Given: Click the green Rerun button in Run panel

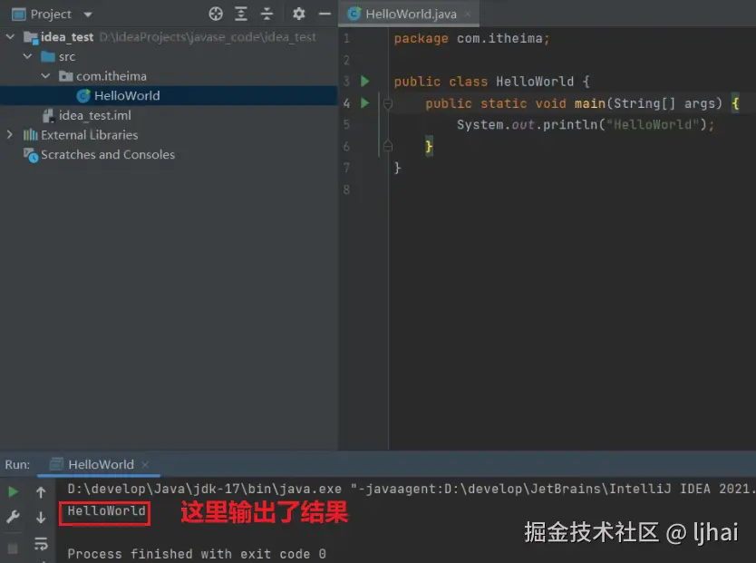Looking at the screenshot, I should pyautogui.click(x=13, y=491).
